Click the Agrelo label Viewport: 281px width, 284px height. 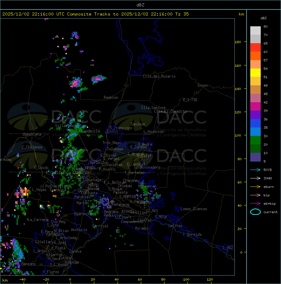pyautogui.click(x=82, y=203)
